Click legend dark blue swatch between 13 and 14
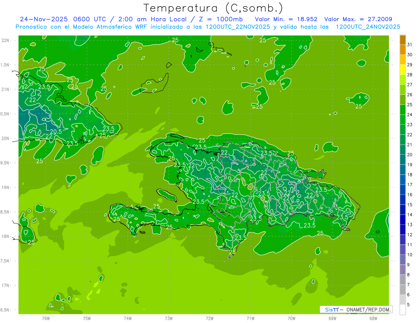Image resolution: width=419 pixels, height=323 pixels. click(403, 220)
